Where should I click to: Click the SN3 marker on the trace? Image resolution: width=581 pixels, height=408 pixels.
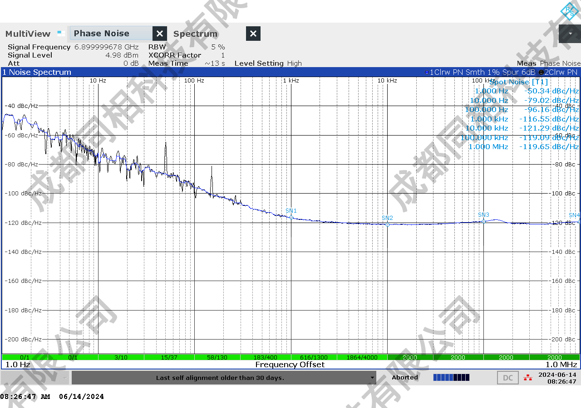(483, 221)
